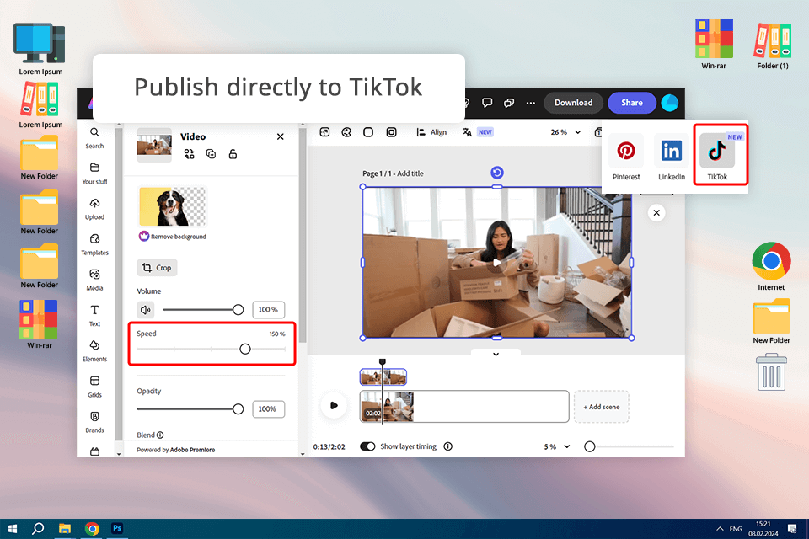Open the Templates panel

pos(94,244)
